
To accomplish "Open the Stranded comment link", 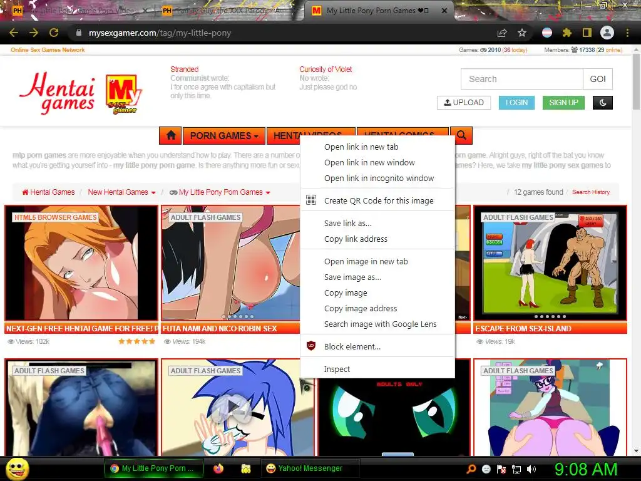I will tap(185, 70).
